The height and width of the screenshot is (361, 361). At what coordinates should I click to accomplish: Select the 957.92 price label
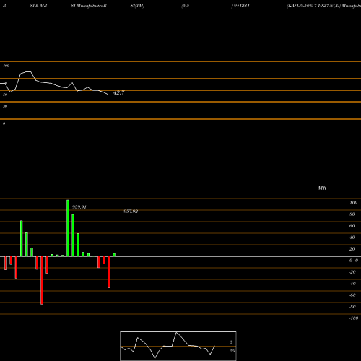point(131,212)
